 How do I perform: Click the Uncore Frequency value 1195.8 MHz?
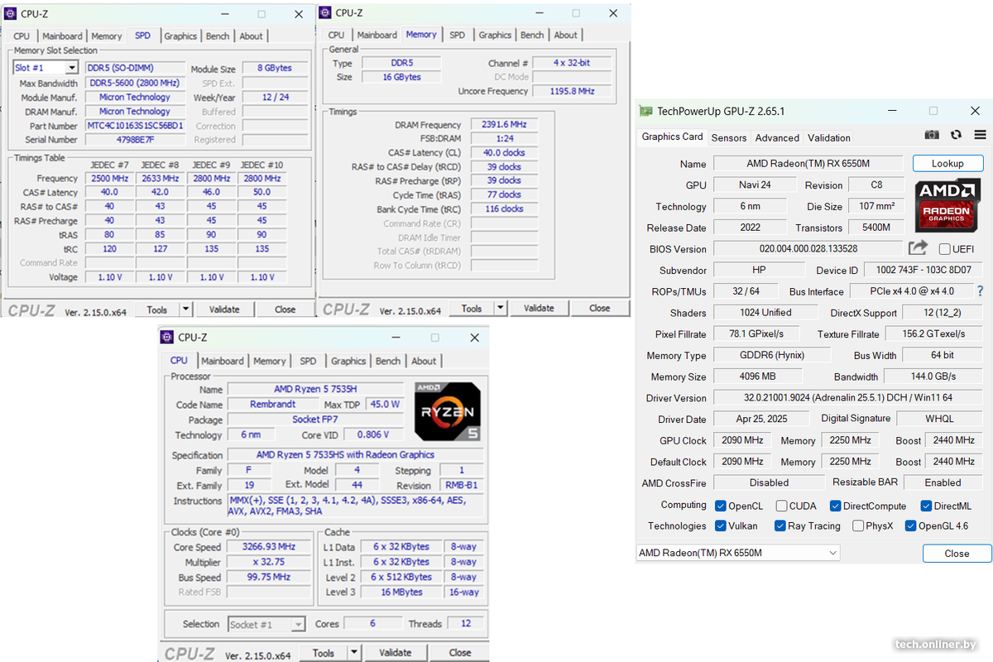pos(572,91)
